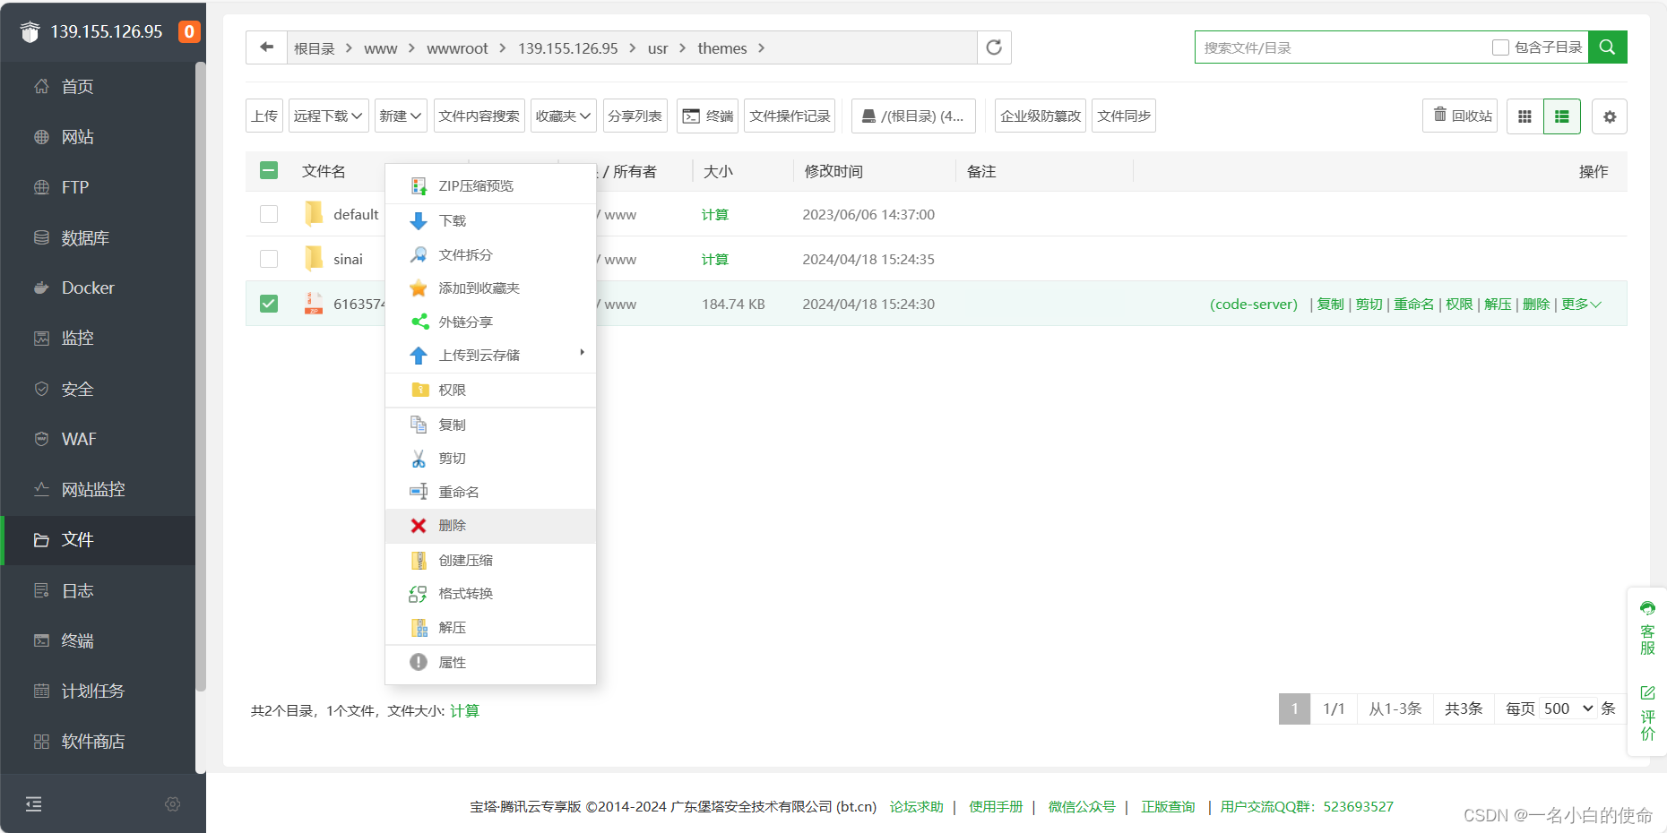Open file manager settings gear
Viewport: 1667px width, 833px height.
point(1610,116)
